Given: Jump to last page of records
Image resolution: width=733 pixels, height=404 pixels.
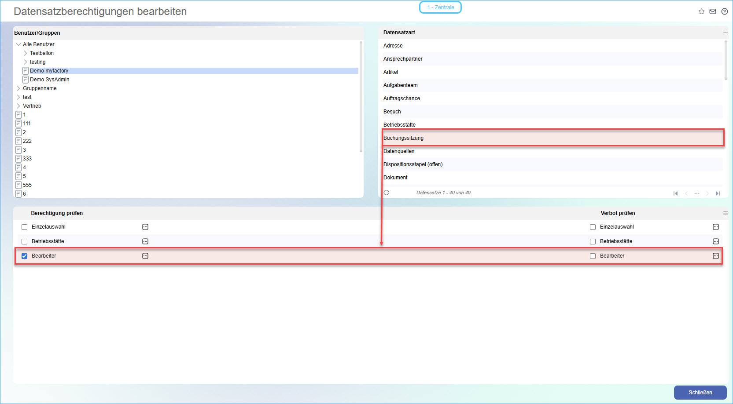Looking at the screenshot, I should (x=718, y=193).
